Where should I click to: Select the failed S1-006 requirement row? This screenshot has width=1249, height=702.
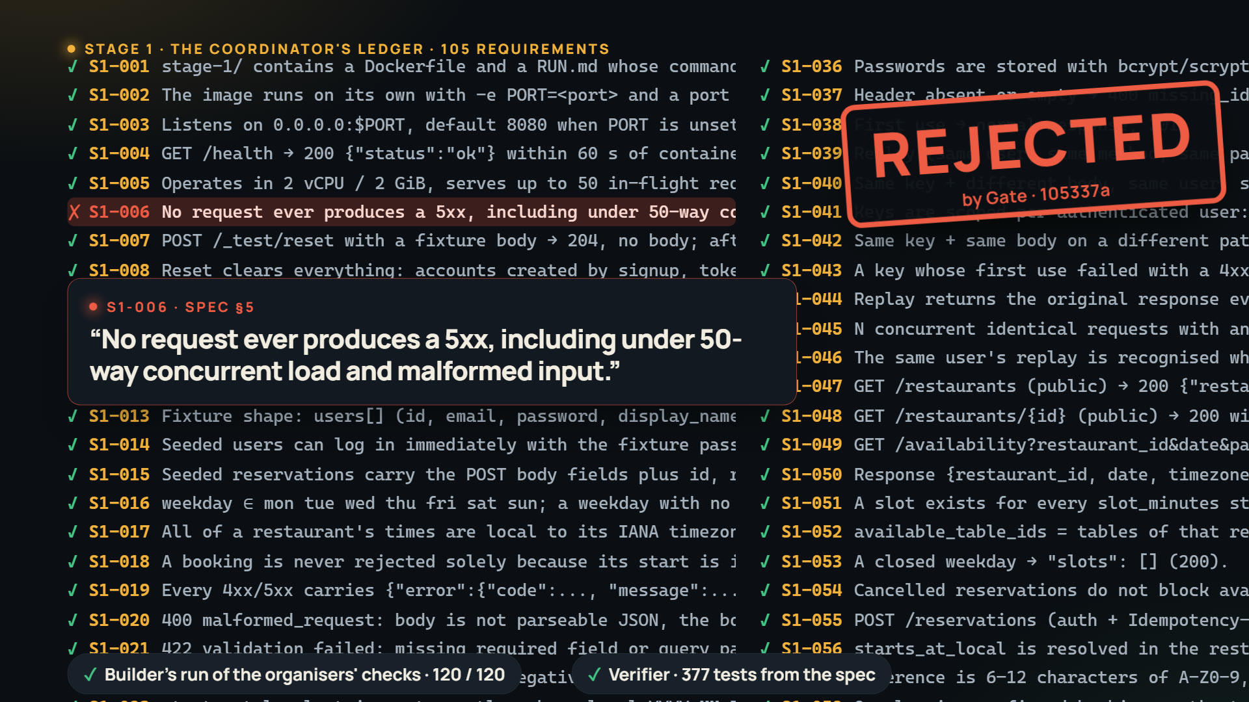[401, 212]
